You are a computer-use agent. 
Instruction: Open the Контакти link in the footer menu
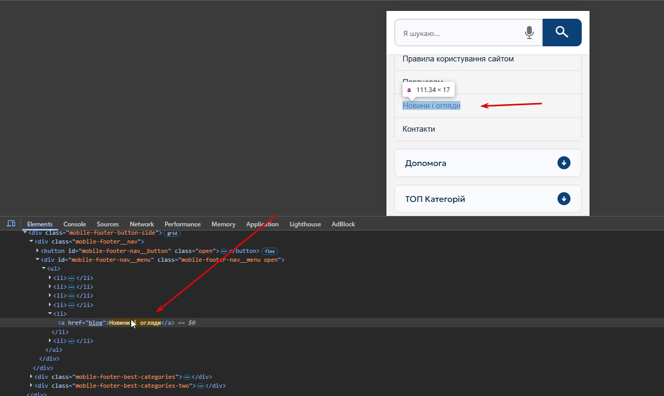(x=419, y=129)
